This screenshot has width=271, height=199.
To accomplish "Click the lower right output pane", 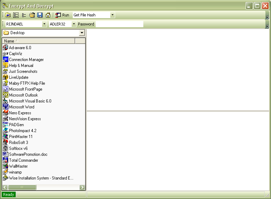I will coord(178,151).
